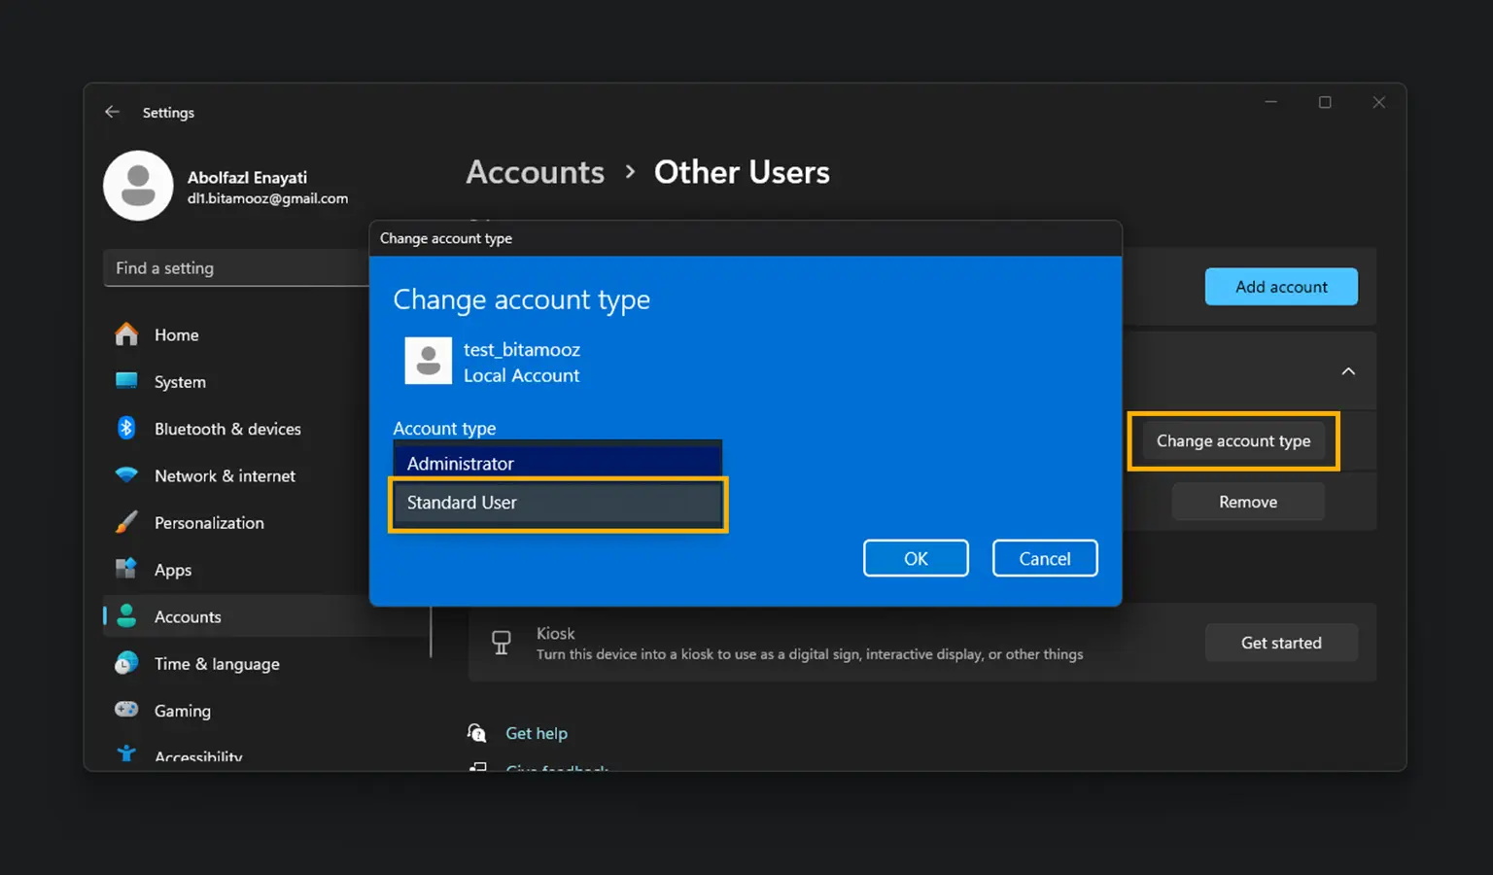Select Administrator in account type dropdown
This screenshot has height=875, width=1493.
point(557,463)
